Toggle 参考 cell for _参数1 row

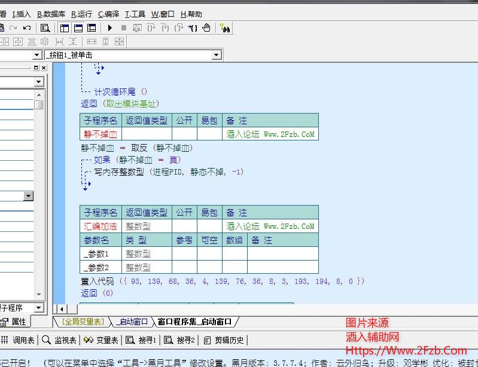click(184, 254)
